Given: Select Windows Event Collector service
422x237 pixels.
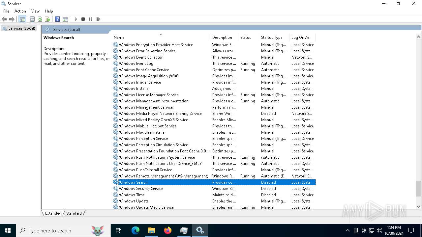Looking at the screenshot, I should (214, 57).
